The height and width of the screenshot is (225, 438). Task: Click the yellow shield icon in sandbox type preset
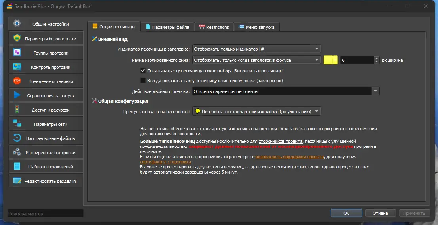pyautogui.click(x=198, y=111)
